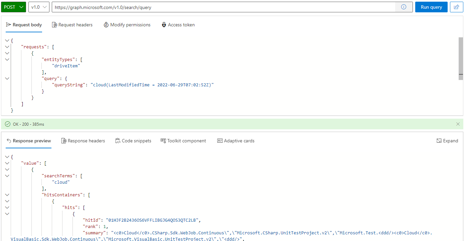This screenshot has width=467, height=241.
Task: Click the Adaptive cards icon
Action: point(220,141)
